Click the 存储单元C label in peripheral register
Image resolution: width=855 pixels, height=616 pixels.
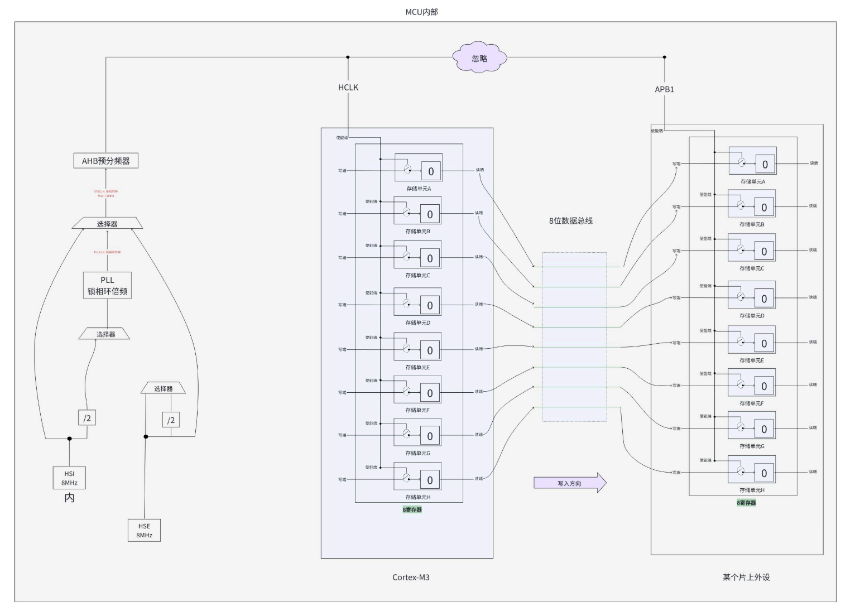point(752,268)
